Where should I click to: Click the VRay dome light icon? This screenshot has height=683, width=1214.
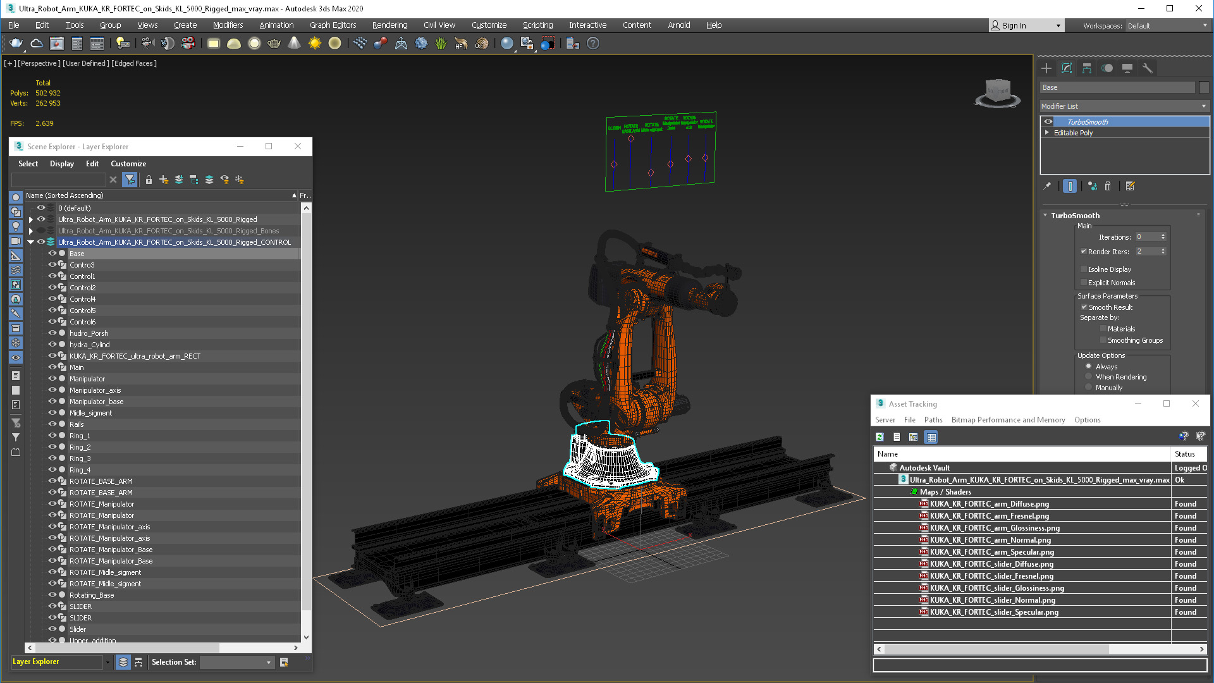coord(234,44)
